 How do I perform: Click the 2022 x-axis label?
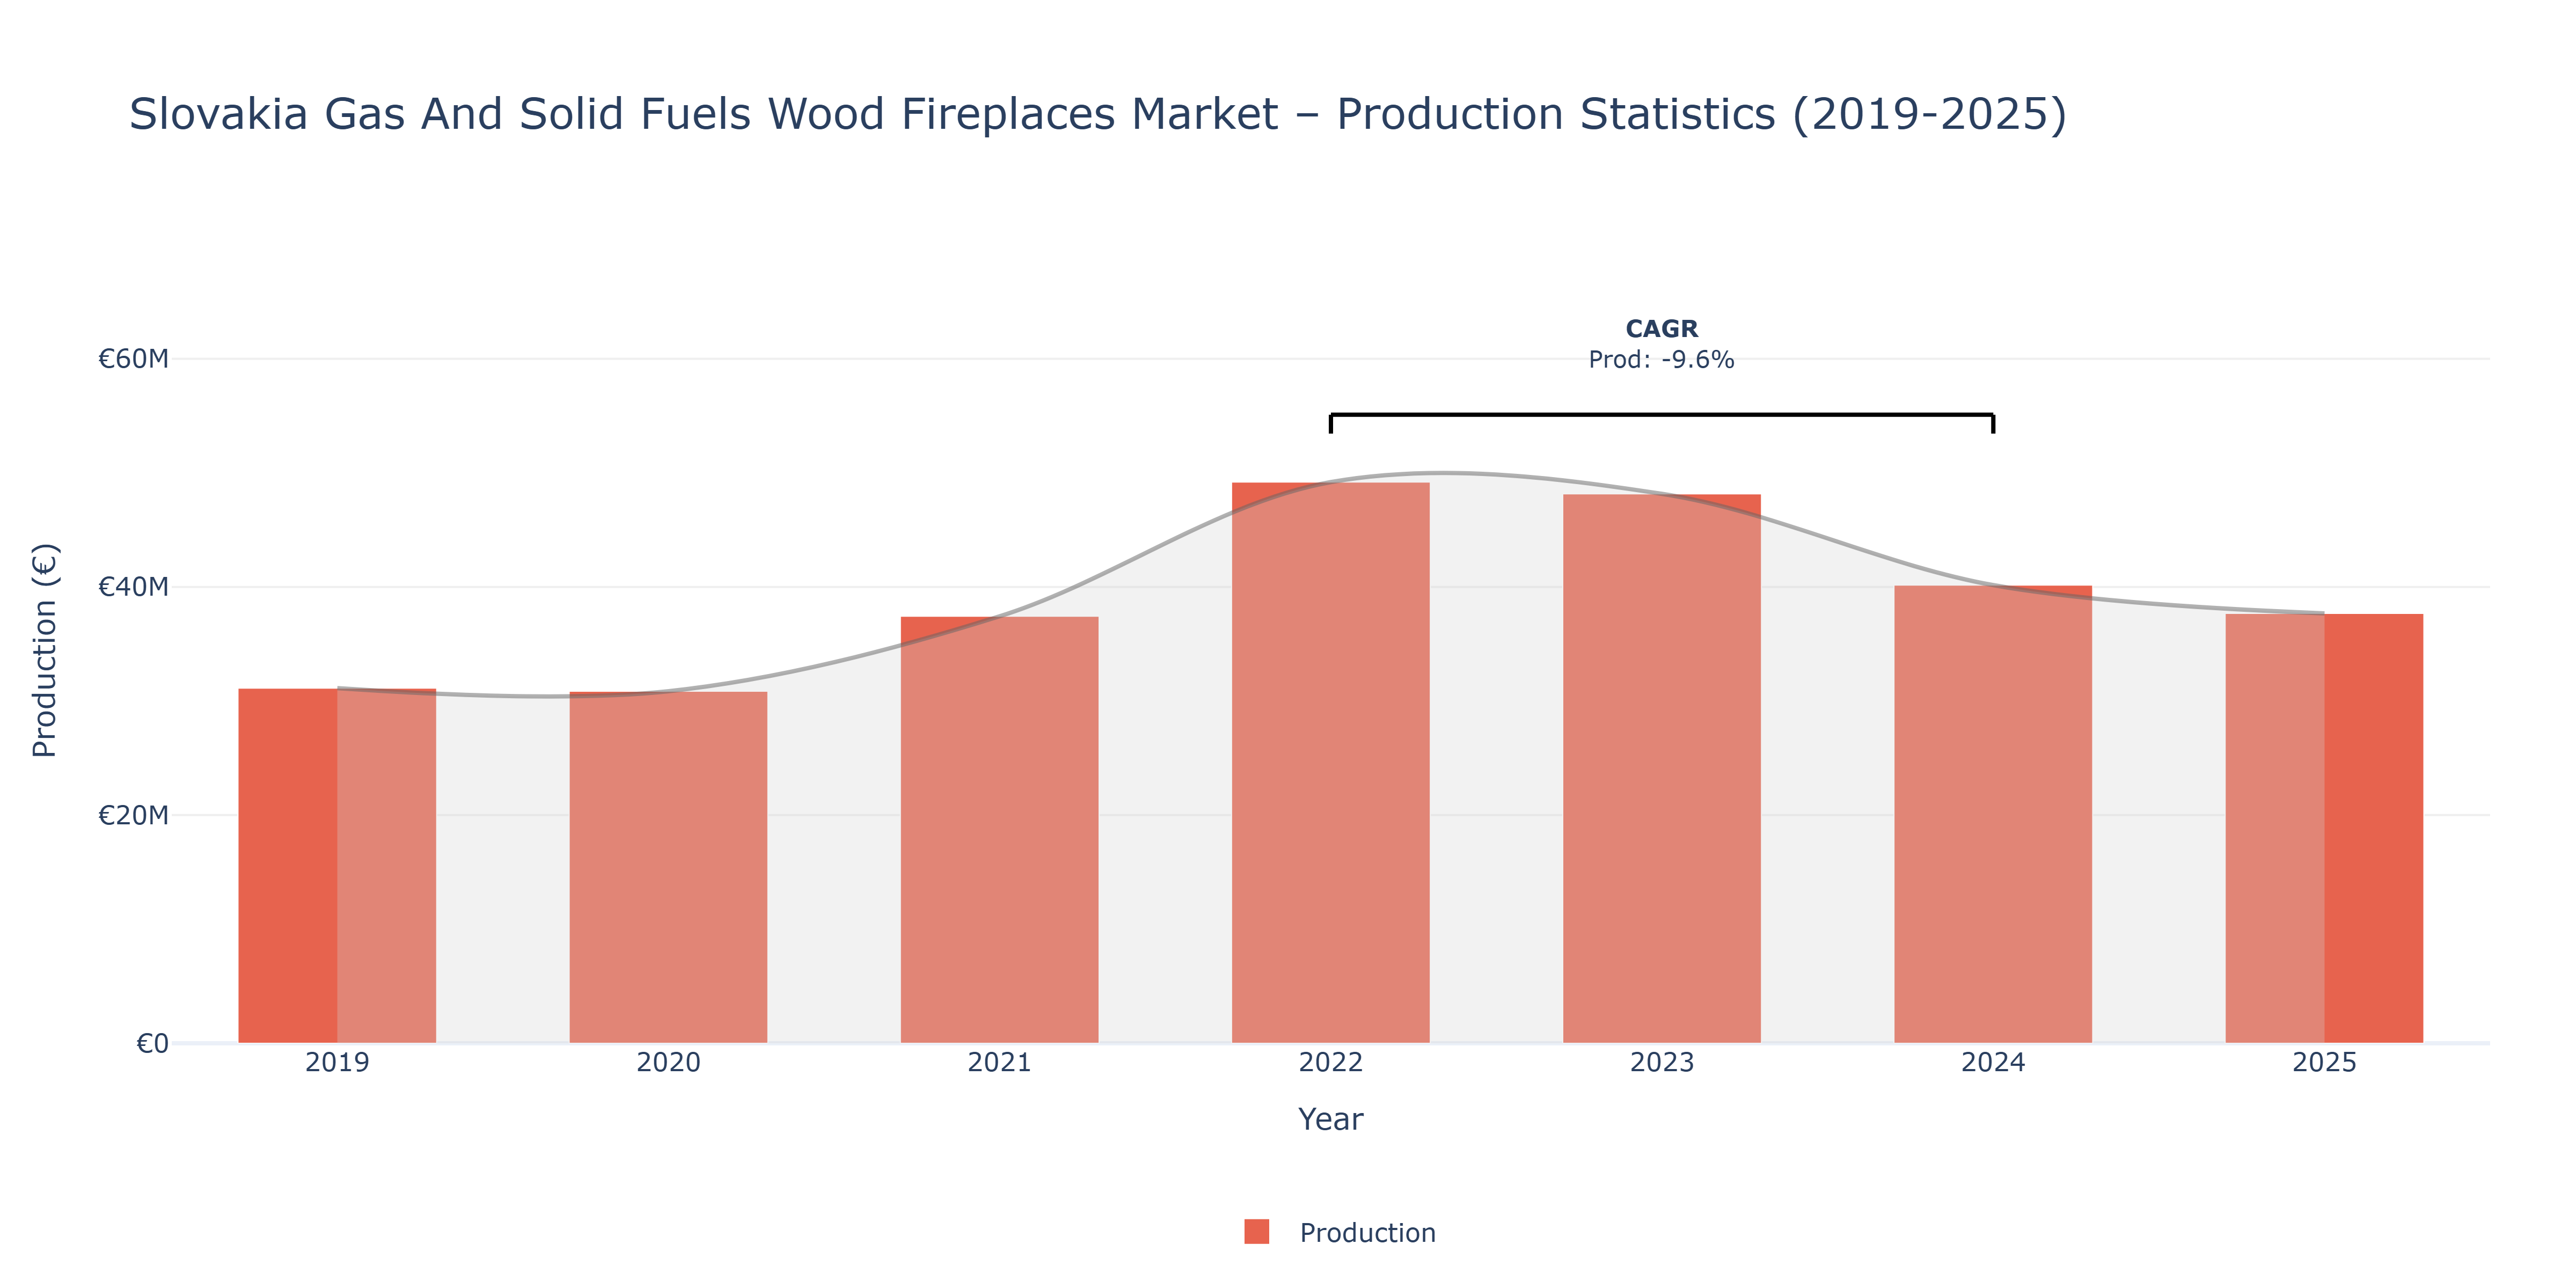pos(1330,1062)
